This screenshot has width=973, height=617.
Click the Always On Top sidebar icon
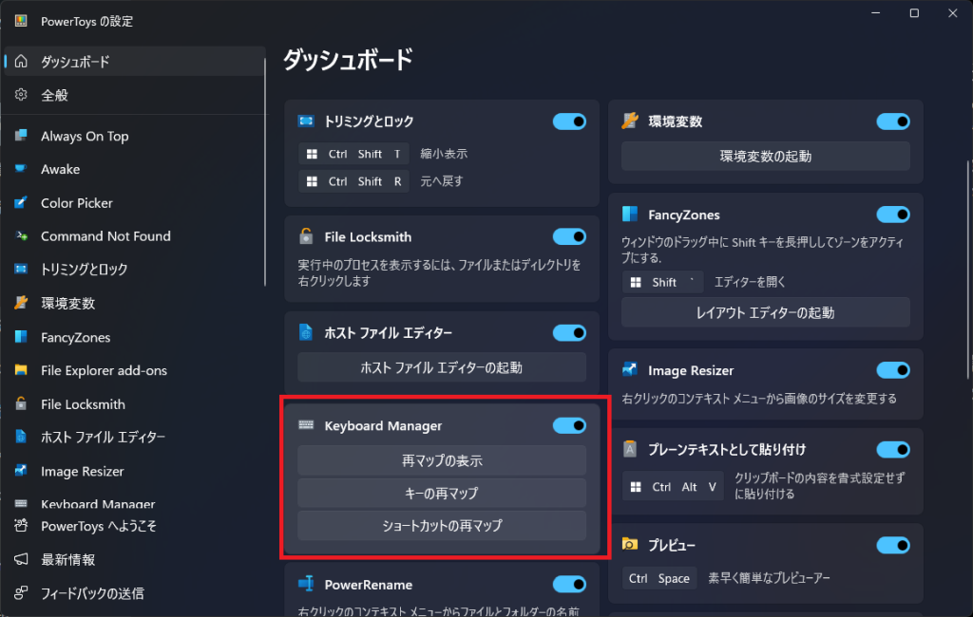tap(21, 135)
